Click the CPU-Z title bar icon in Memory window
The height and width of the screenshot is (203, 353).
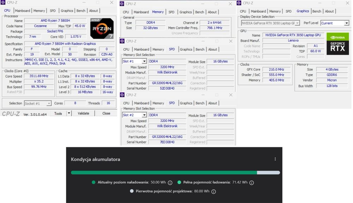point(122,4)
